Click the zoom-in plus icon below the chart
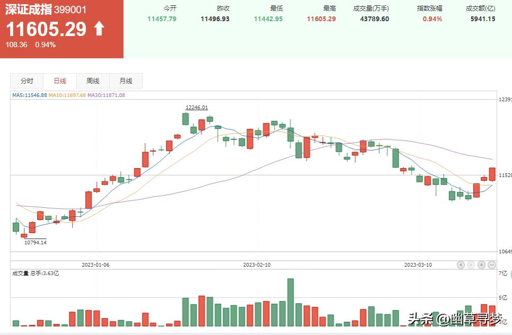The width and height of the screenshot is (512, 335). [x=481, y=265]
